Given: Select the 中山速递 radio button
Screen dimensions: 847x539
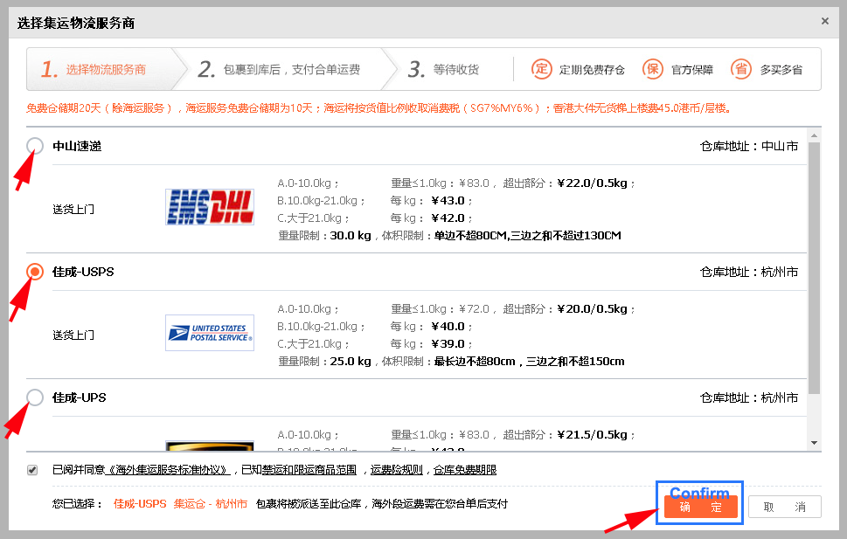Looking at the screenshot, I should coord(35,146).
